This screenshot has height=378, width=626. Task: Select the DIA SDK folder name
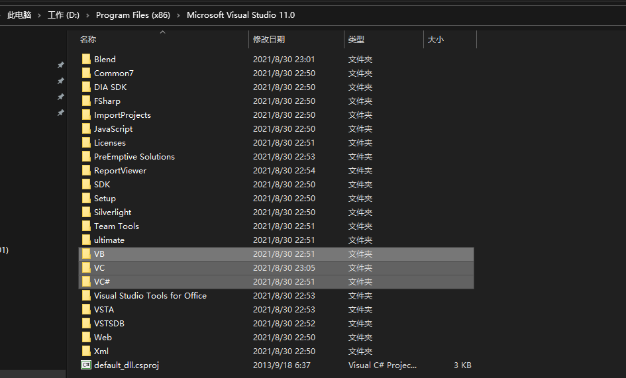[110, 87]
